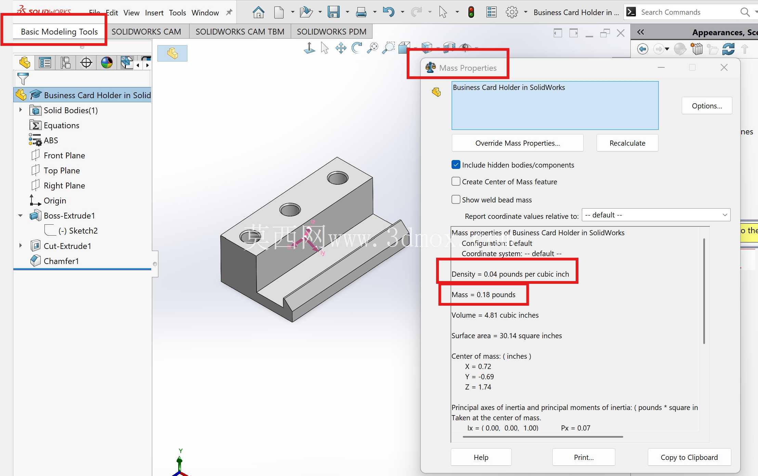
Task: Click the Zoom to Area icon
Action: [x=388, y=48]
